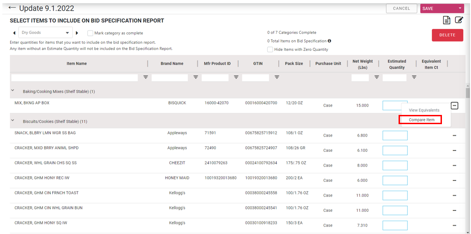Select View Equivalents menu option
The width and height of the screenshot is (471, 234).
tap(424, 110)
